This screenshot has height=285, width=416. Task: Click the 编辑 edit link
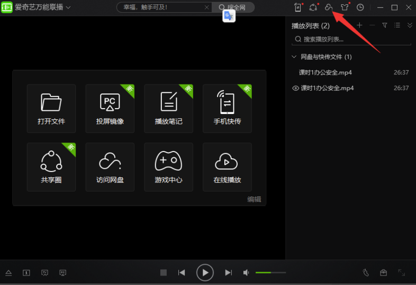pos(254,199)
